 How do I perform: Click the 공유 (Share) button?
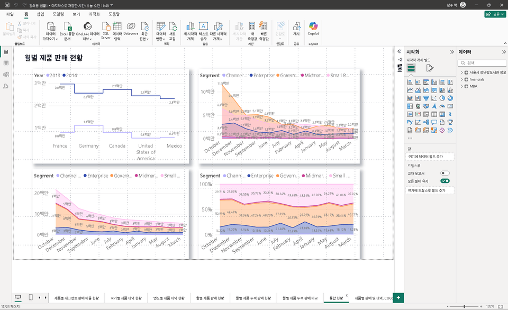click(x=495, y=14)
